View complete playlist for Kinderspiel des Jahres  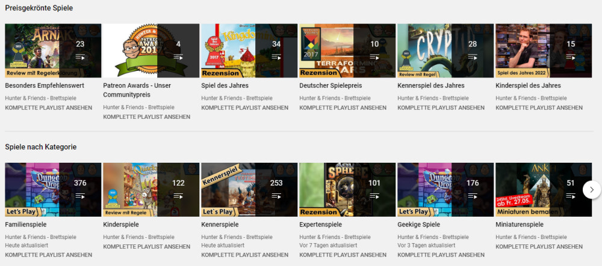539,107
